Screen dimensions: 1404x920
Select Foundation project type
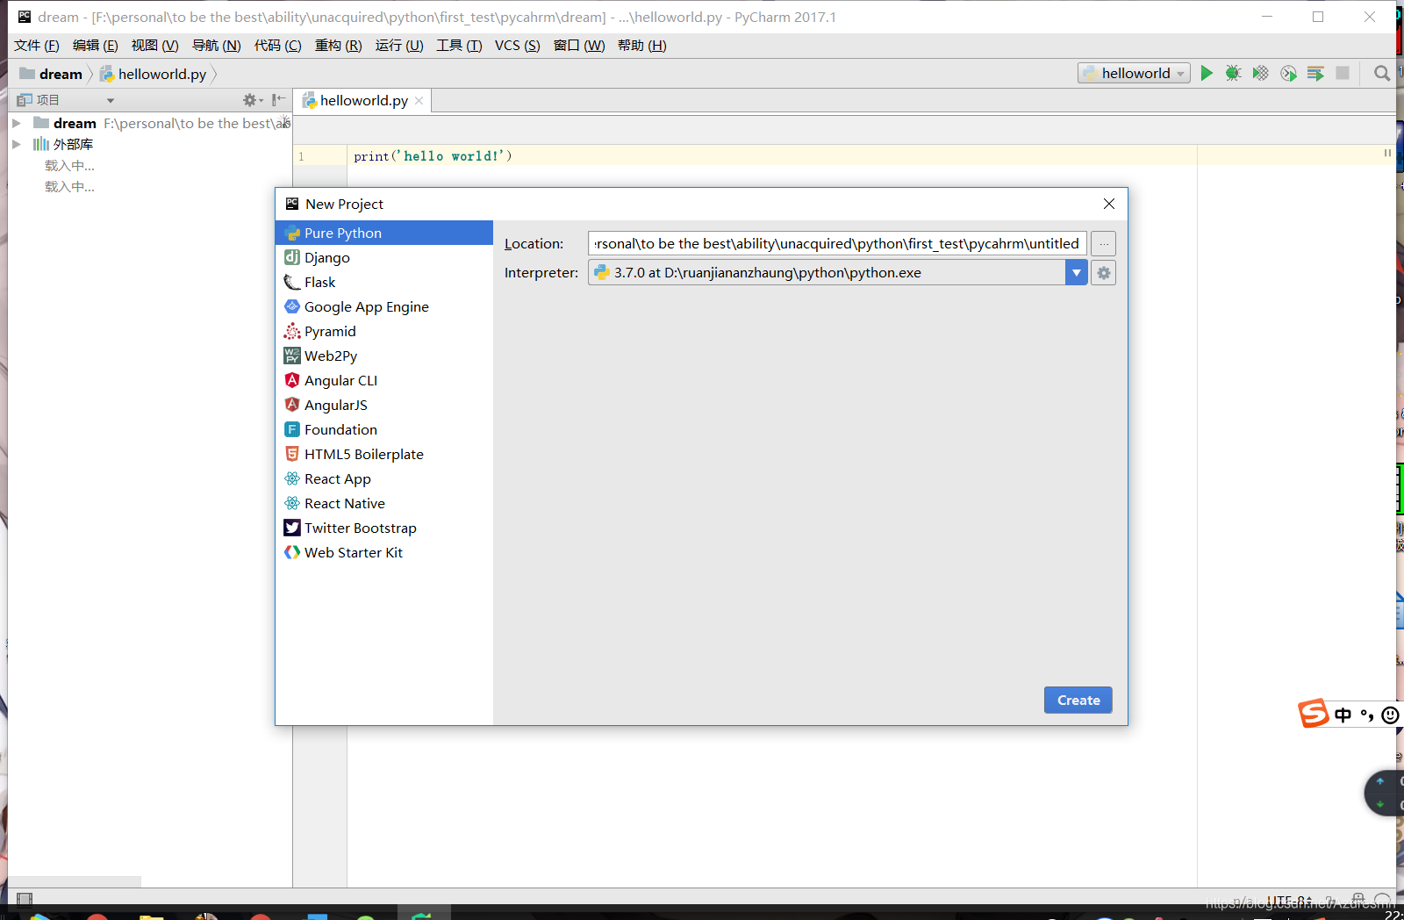(384, 429)
